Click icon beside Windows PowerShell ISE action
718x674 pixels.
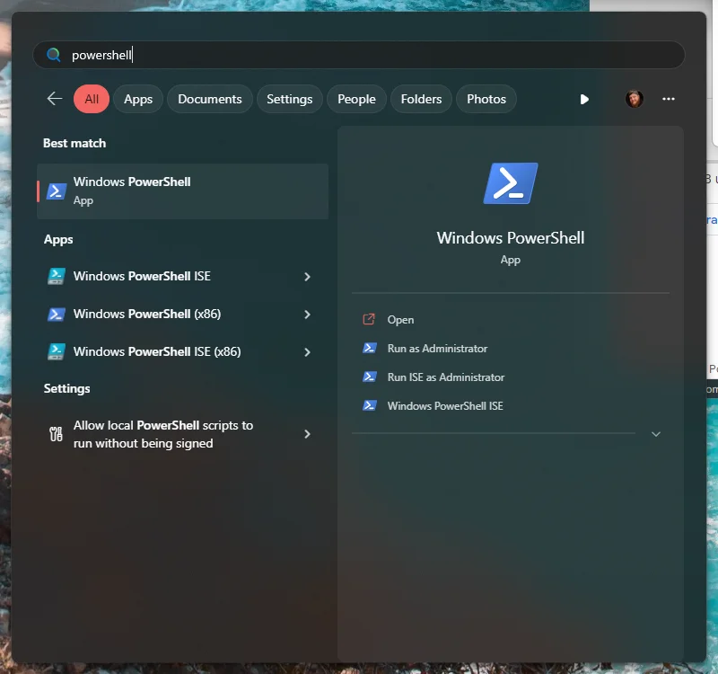click(x=370, y=405)
